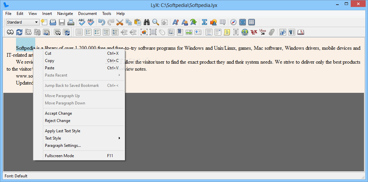This screenshot has height=182, width=368.
Task: Open the thesaurus book icon
Action: [301, 32]
